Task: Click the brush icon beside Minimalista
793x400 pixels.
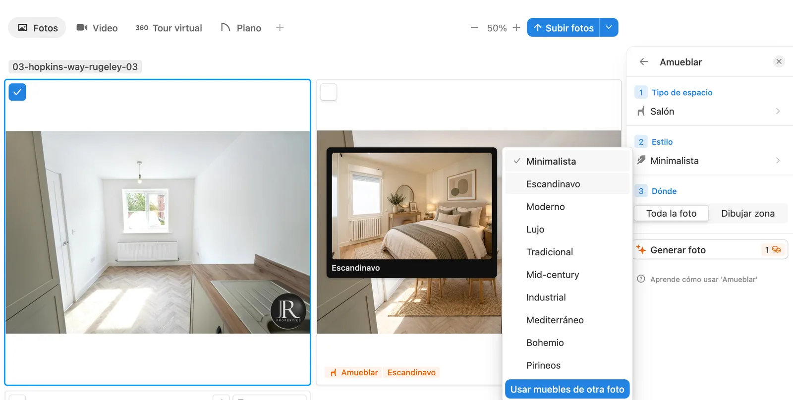Action: click(x=641, y=160)
